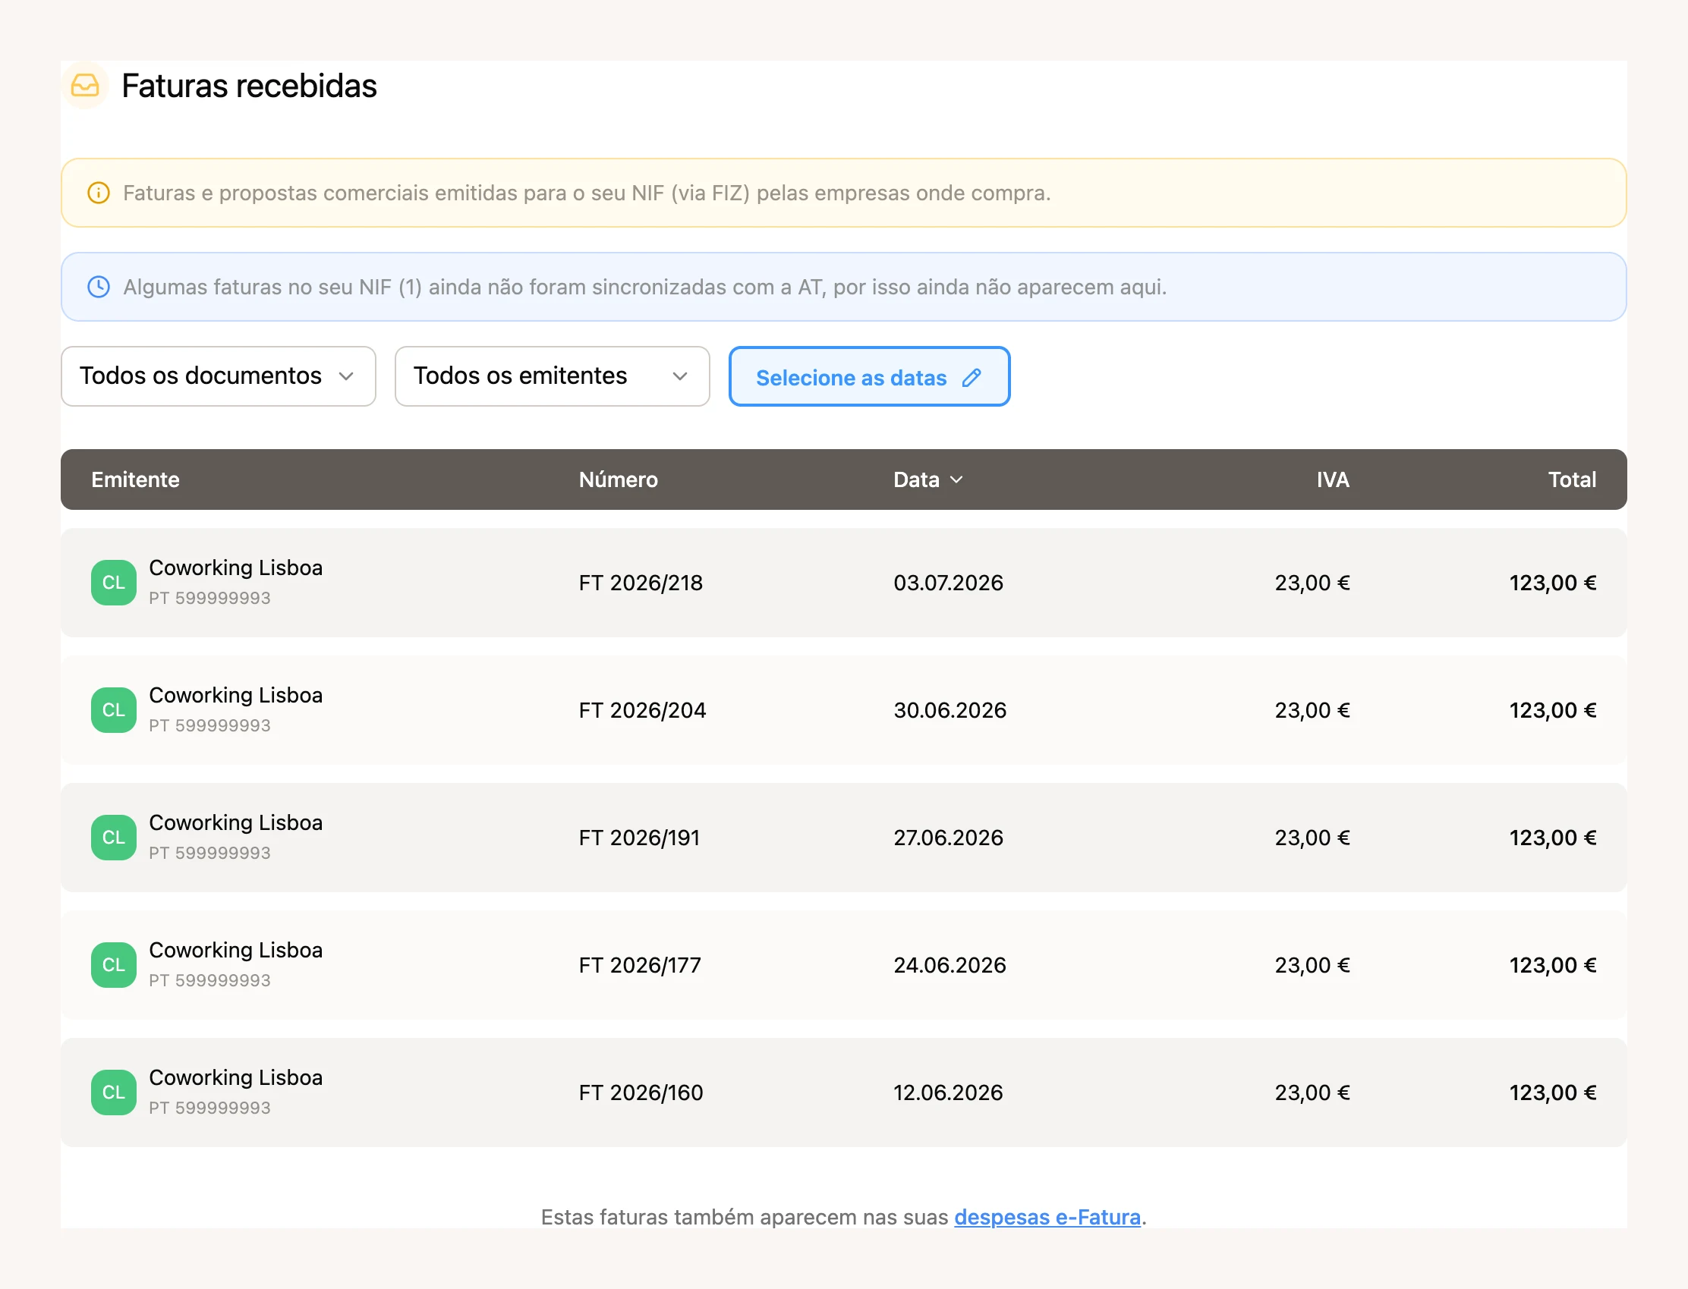The height and width of the screenshot is (1289, 1688).
Task: Click the IVA column header
Action: (1333, 479)
